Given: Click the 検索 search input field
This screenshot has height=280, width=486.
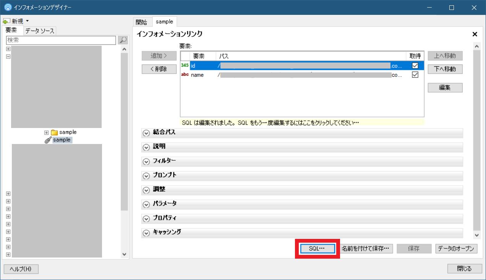Looking at the screenshot, I should [61, 40].
